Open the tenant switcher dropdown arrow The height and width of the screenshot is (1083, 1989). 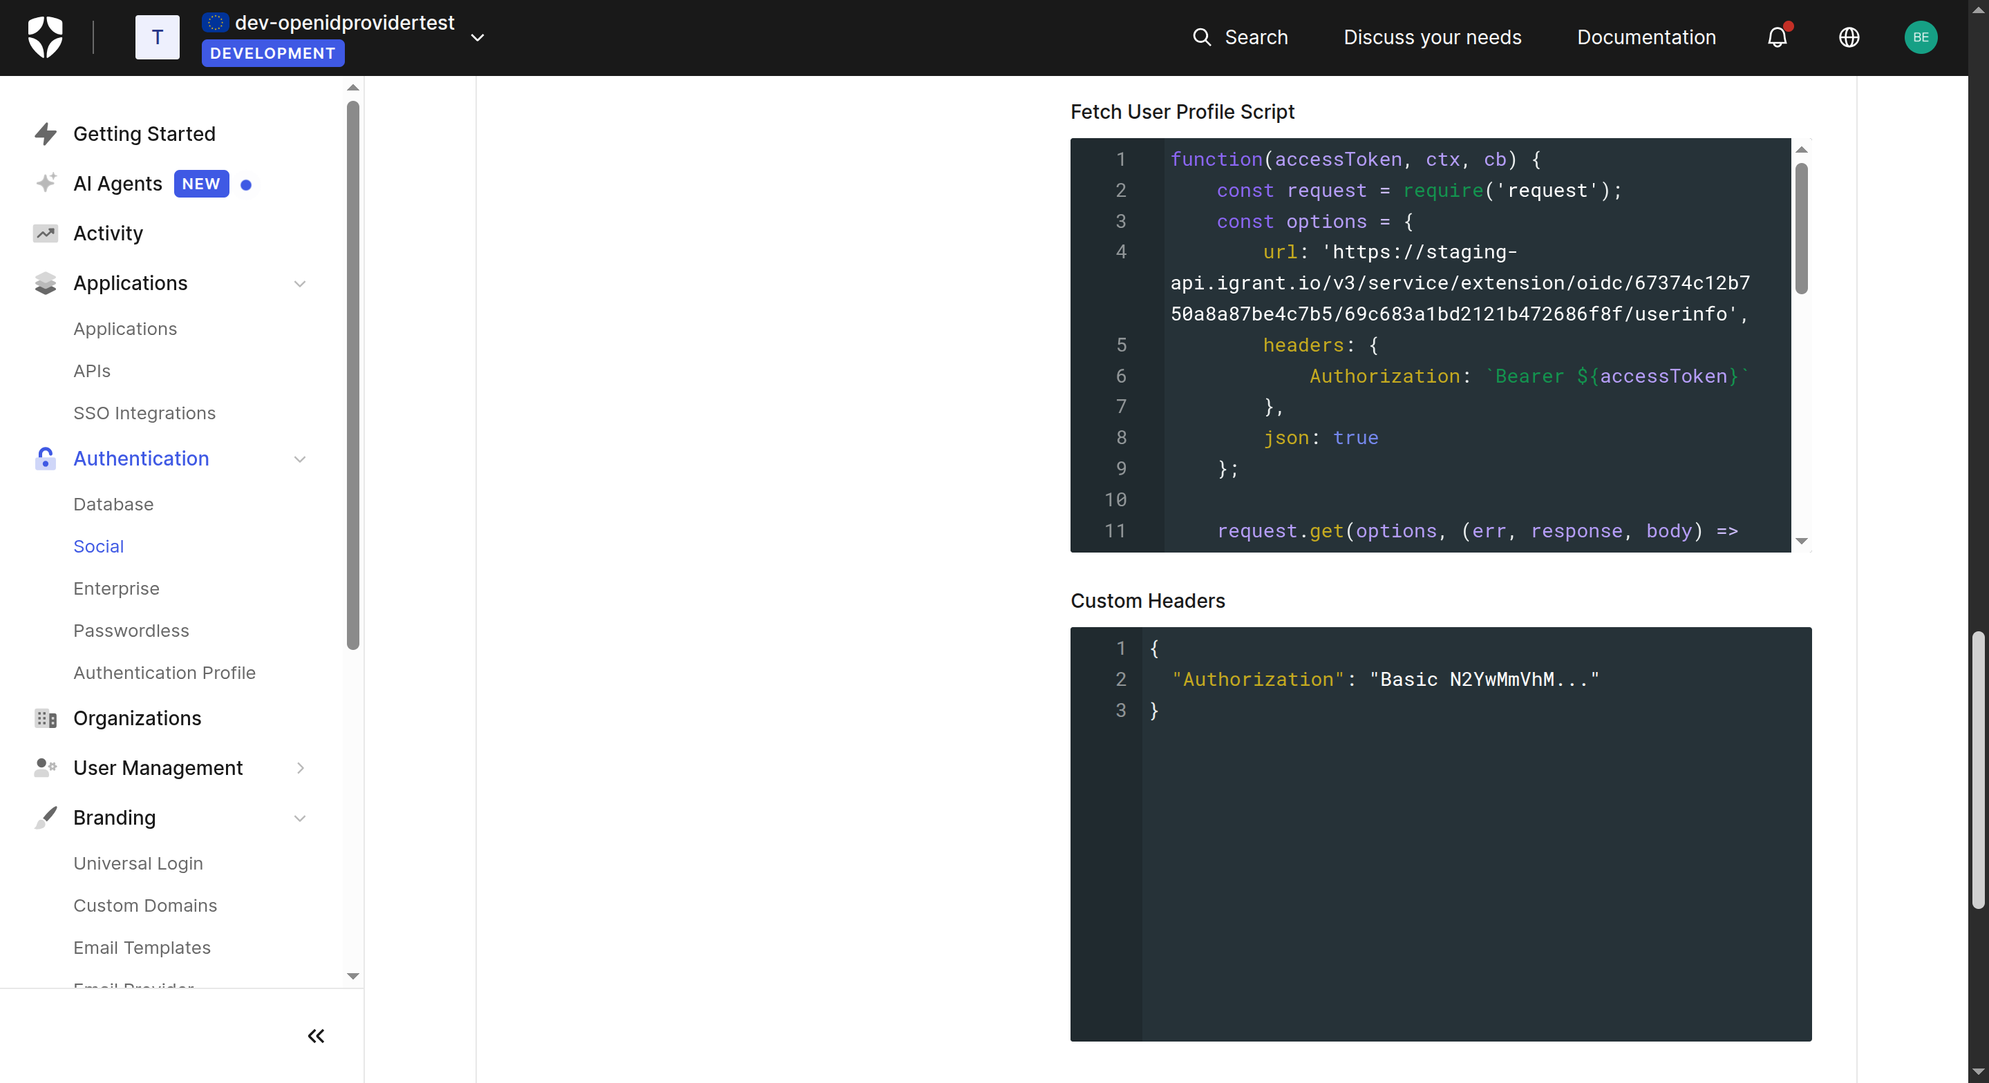coord(477,37)
